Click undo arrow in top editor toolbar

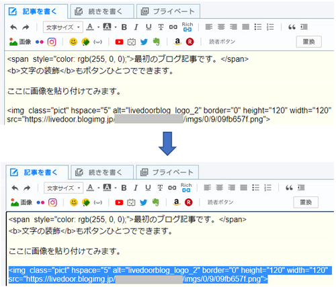point(13,28)
